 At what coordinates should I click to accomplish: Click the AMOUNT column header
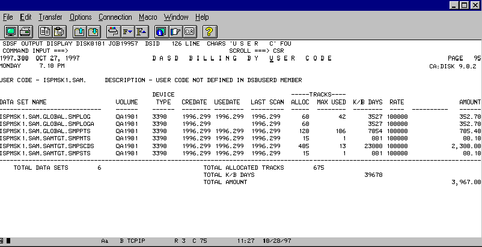(470, 102)
